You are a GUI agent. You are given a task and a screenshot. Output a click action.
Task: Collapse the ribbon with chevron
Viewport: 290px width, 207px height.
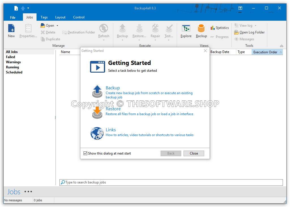(x=282, y=46)
